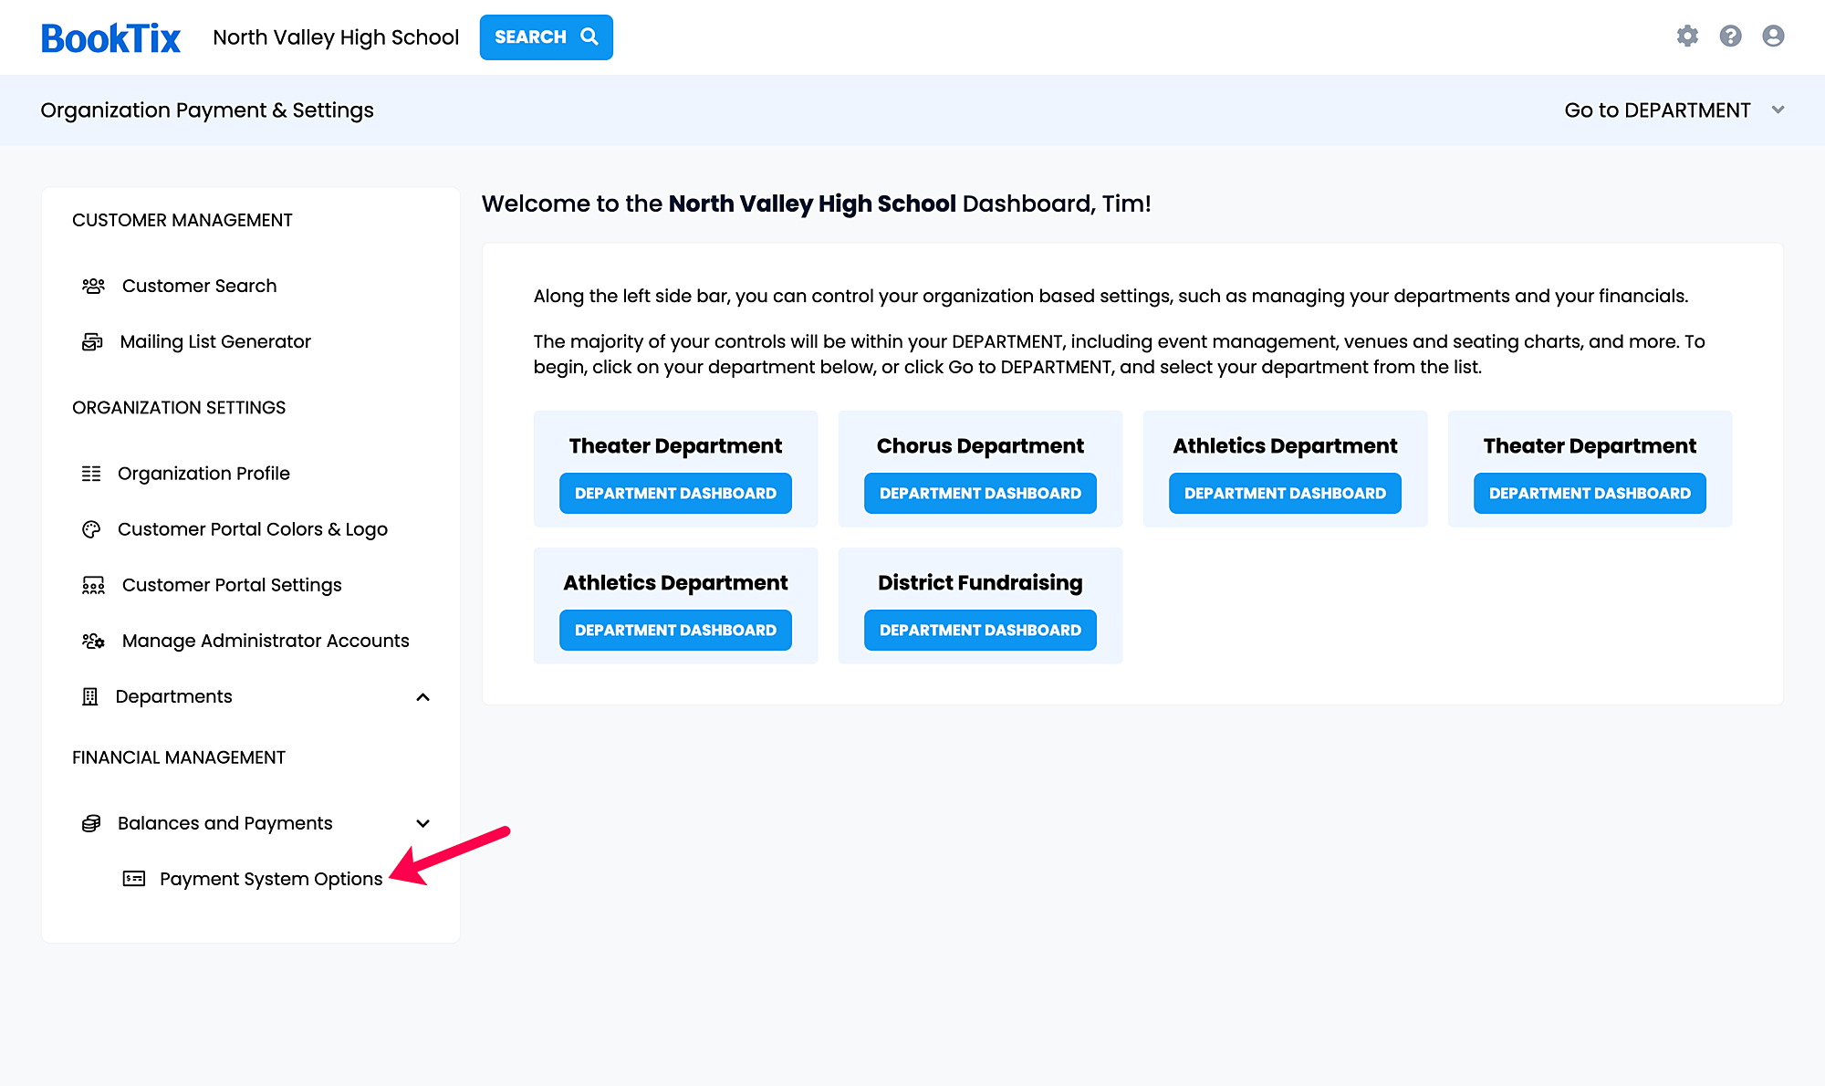Click the Customer Portal Colors palette icon
This screenshot has height=1086, width=1825.
point(91,529)
